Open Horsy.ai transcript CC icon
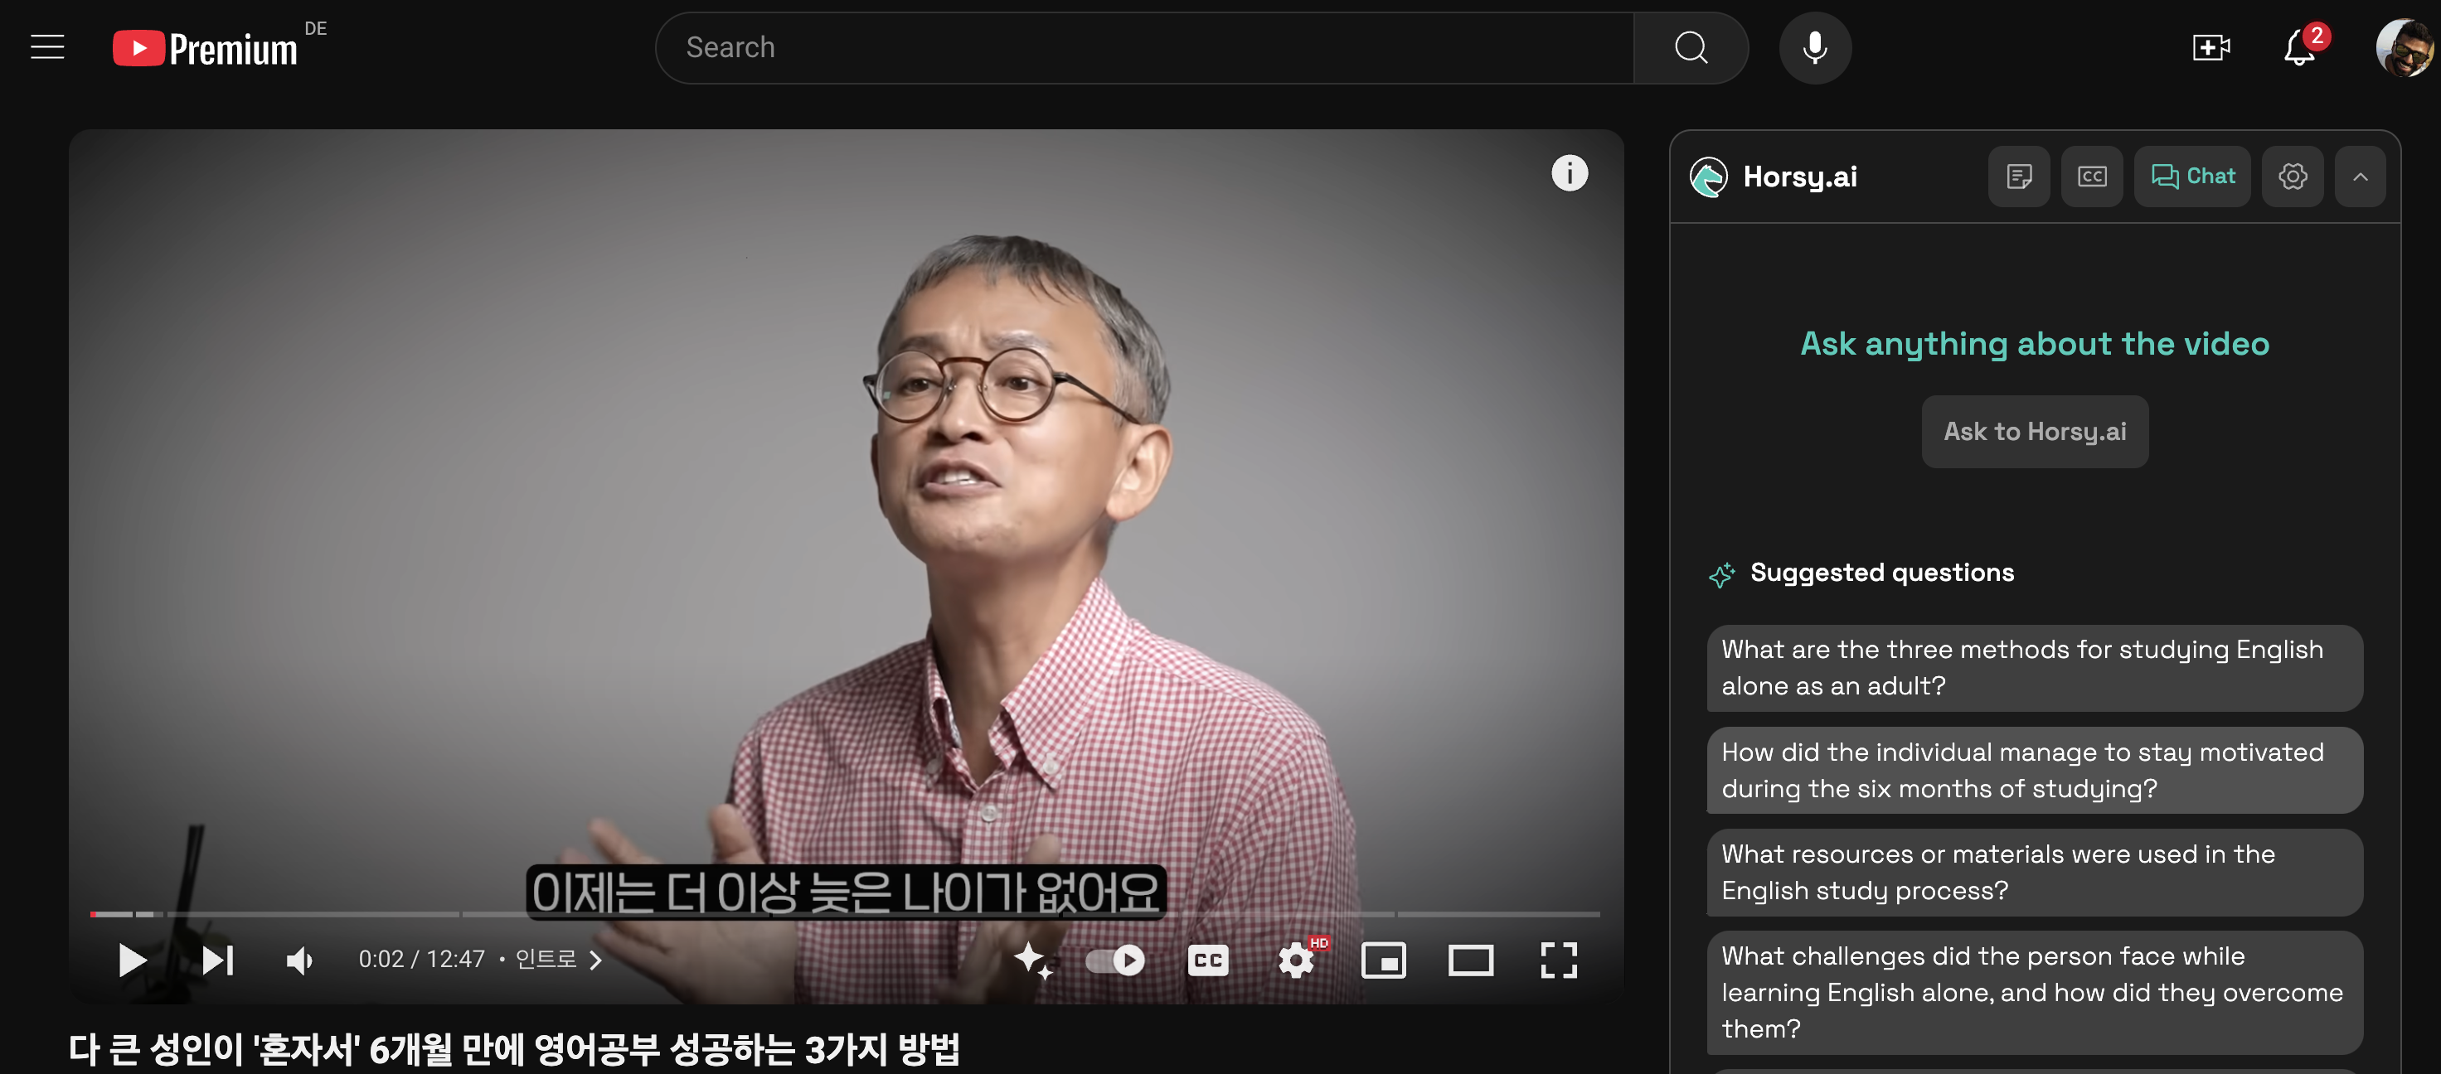This screenshot has height=1074, width=2441. point(2091,177)
